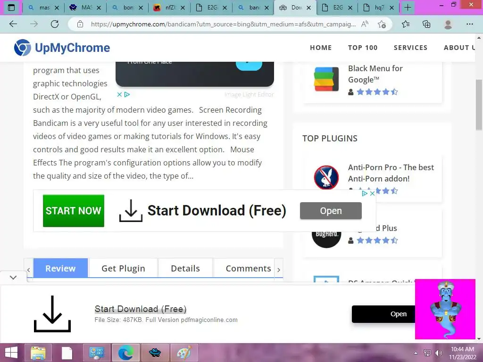Open the ABOUT menu item
This screenshot has width=483, height=362.
459,48
